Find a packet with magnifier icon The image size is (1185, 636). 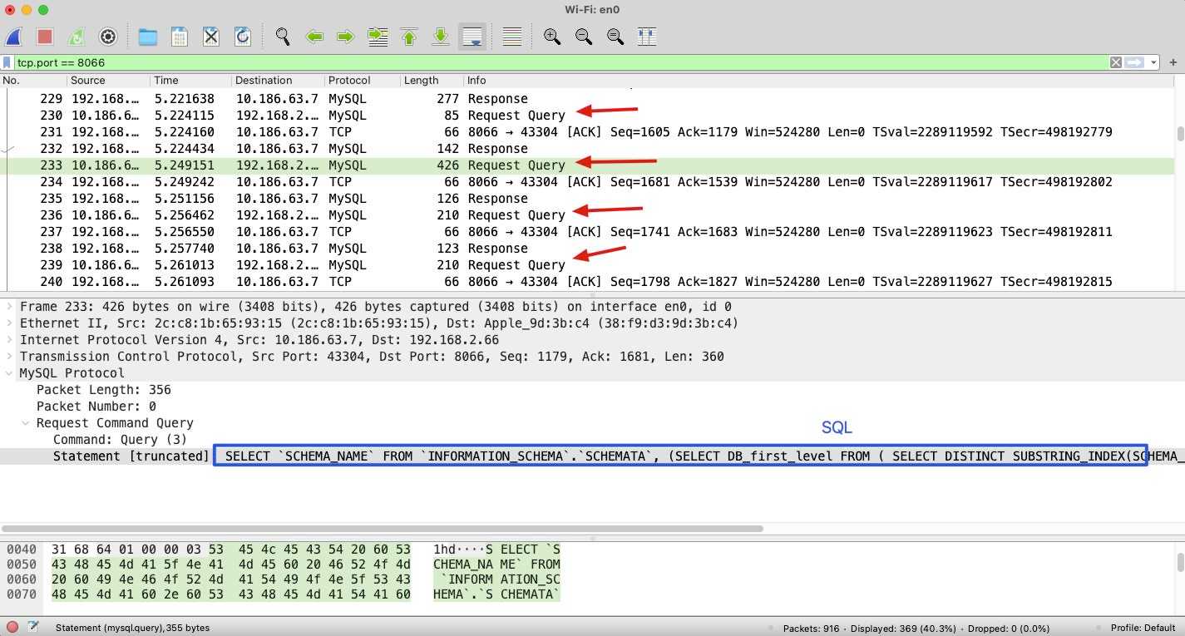point(283,37)
